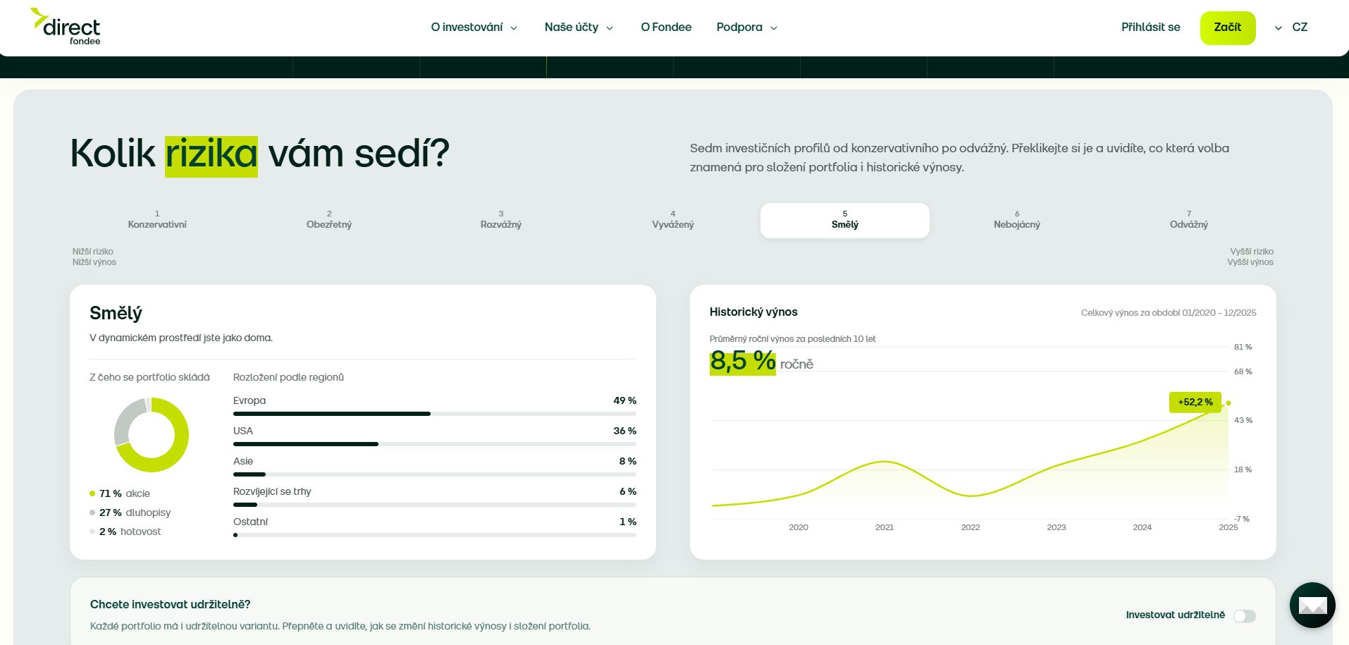Select the Vyvážený profile tab
This screenshot has width=1349, height=645.
pos(673,220)
